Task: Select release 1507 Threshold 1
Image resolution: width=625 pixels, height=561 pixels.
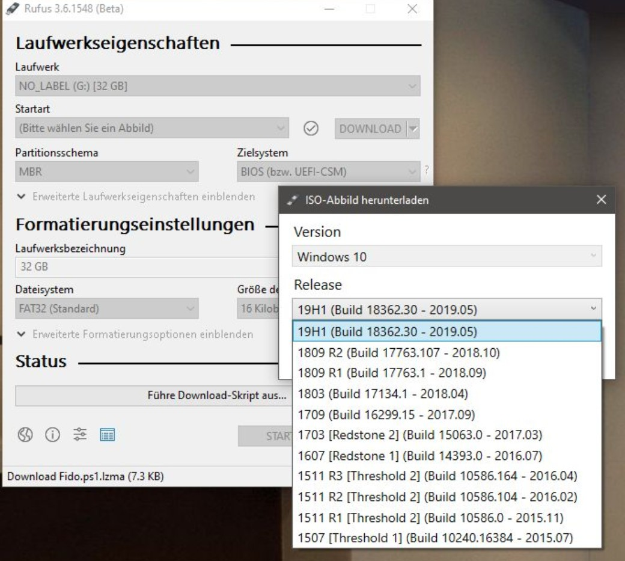Action: click(447, 538)
